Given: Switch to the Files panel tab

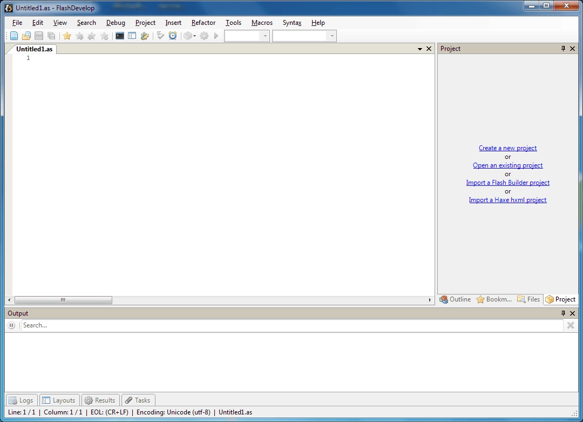Looking at the screenshot, I should click(528, 299).
